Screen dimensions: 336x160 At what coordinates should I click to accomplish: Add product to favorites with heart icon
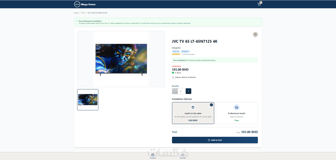pos(255,34)
